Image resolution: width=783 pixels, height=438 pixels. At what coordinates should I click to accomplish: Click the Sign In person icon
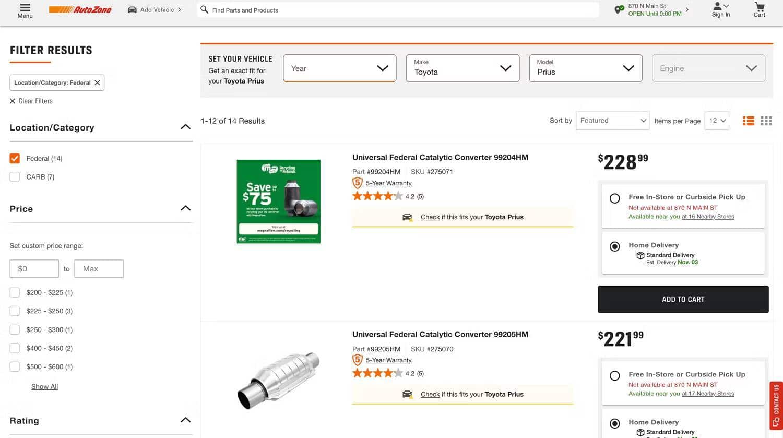pos(718,6)
